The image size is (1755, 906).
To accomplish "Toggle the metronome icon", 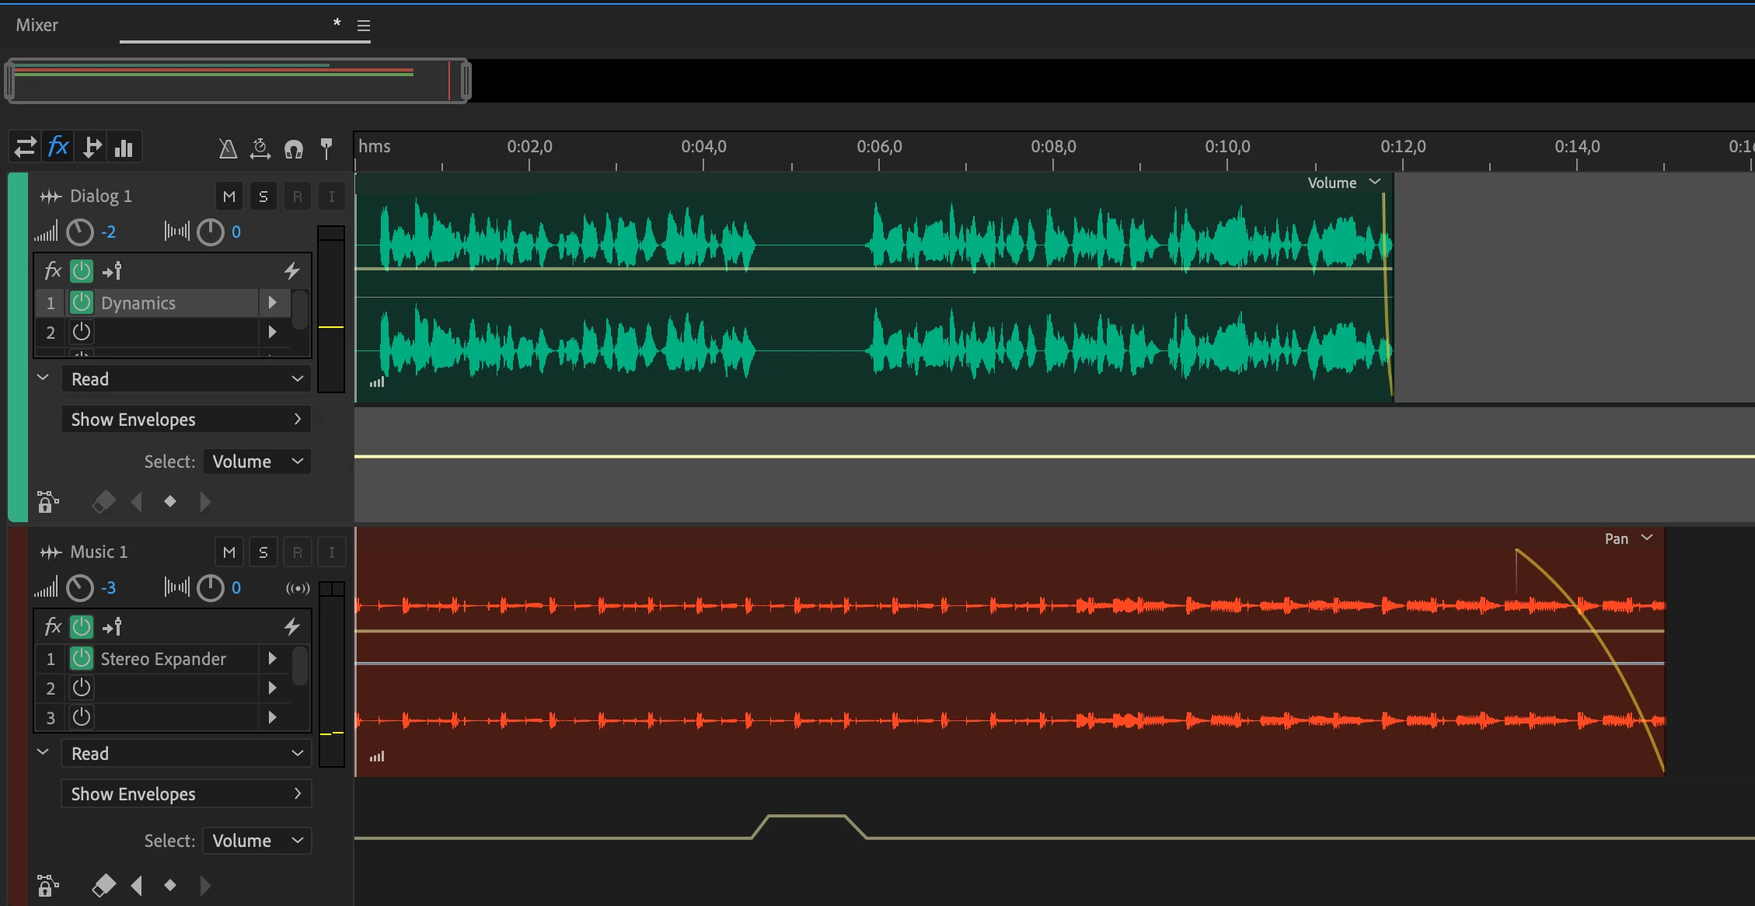I will coord(227,148).
